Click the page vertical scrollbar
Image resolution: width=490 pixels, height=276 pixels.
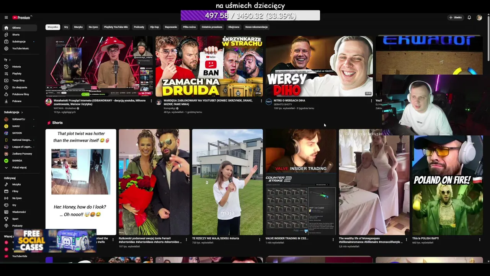point(488,38)
